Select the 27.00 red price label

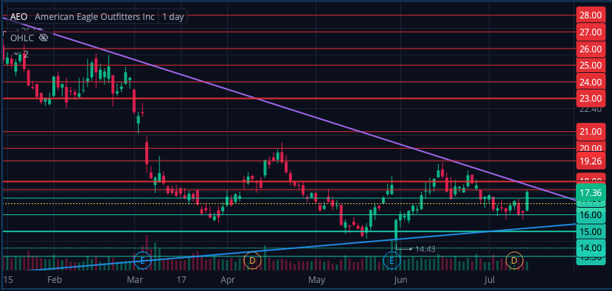click(x=591, y=32)
